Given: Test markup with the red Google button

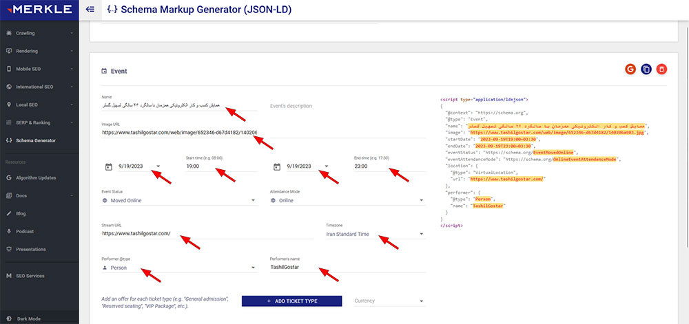Looking at the screenshot, I should tap(630, 69).
